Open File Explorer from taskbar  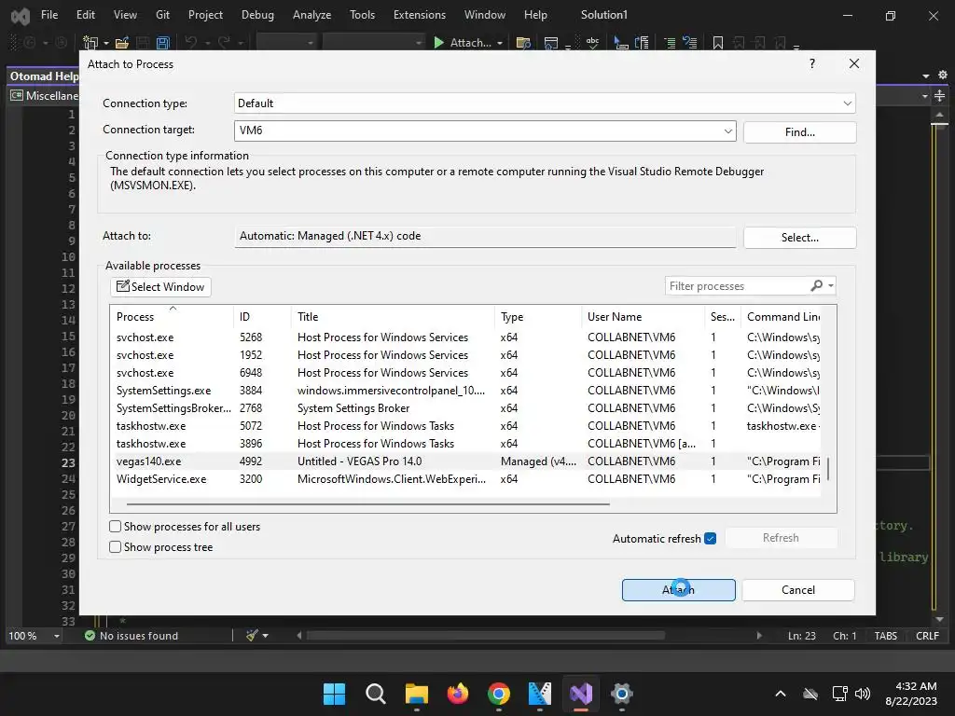coord(417,694)
